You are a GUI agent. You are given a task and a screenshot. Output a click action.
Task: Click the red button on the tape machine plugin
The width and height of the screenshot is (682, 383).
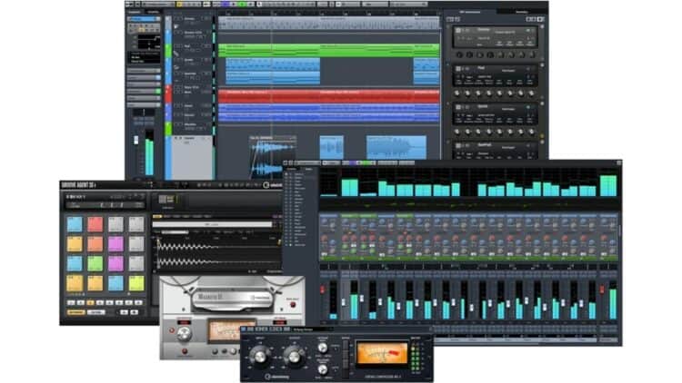pos(293,305)
